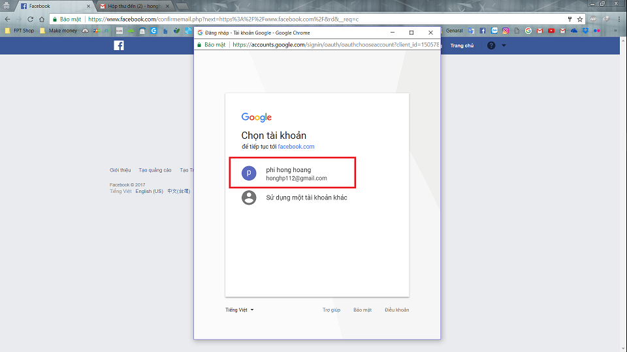Open saved password key icon
Viewport: 627px width, 352px height.
570,19
